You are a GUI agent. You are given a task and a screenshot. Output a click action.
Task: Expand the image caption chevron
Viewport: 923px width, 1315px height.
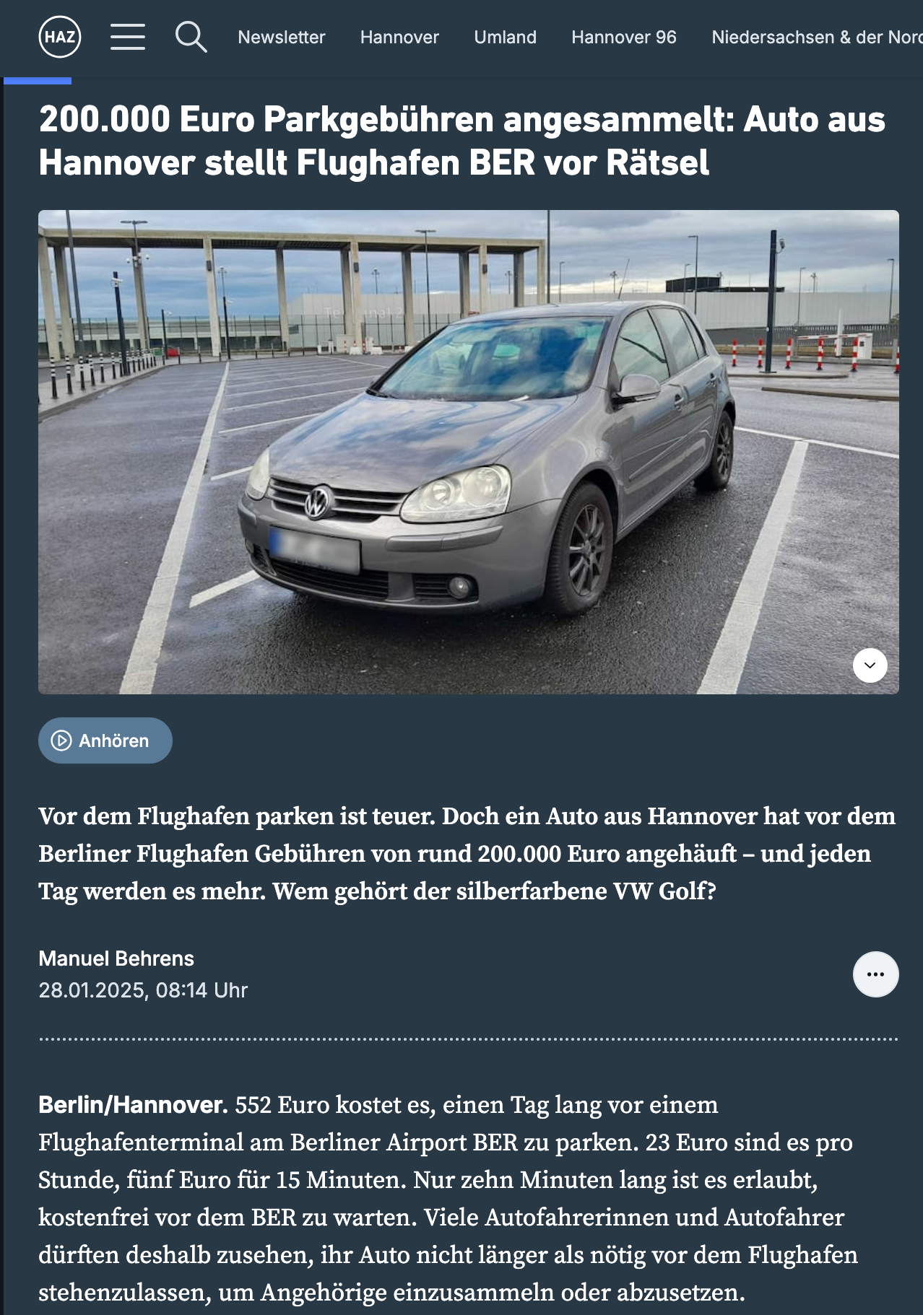[870, 665]
